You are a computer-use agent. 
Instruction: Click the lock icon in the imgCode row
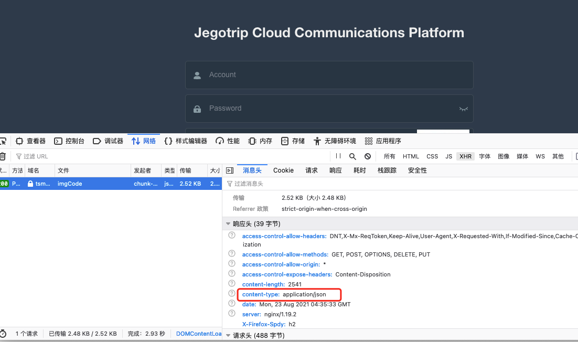pos(30,184)
